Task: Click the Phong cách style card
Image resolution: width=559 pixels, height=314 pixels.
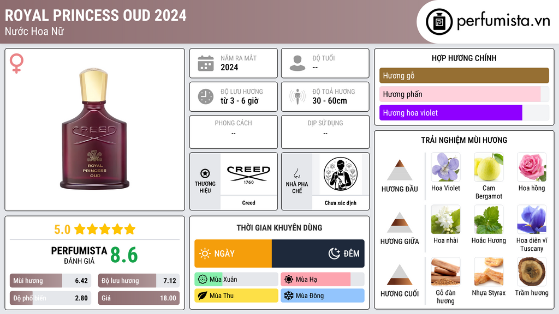Action: pyautogui.click(x=234, y=132)
